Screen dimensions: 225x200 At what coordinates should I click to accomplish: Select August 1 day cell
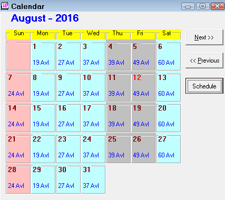click(x=43, y=56)
